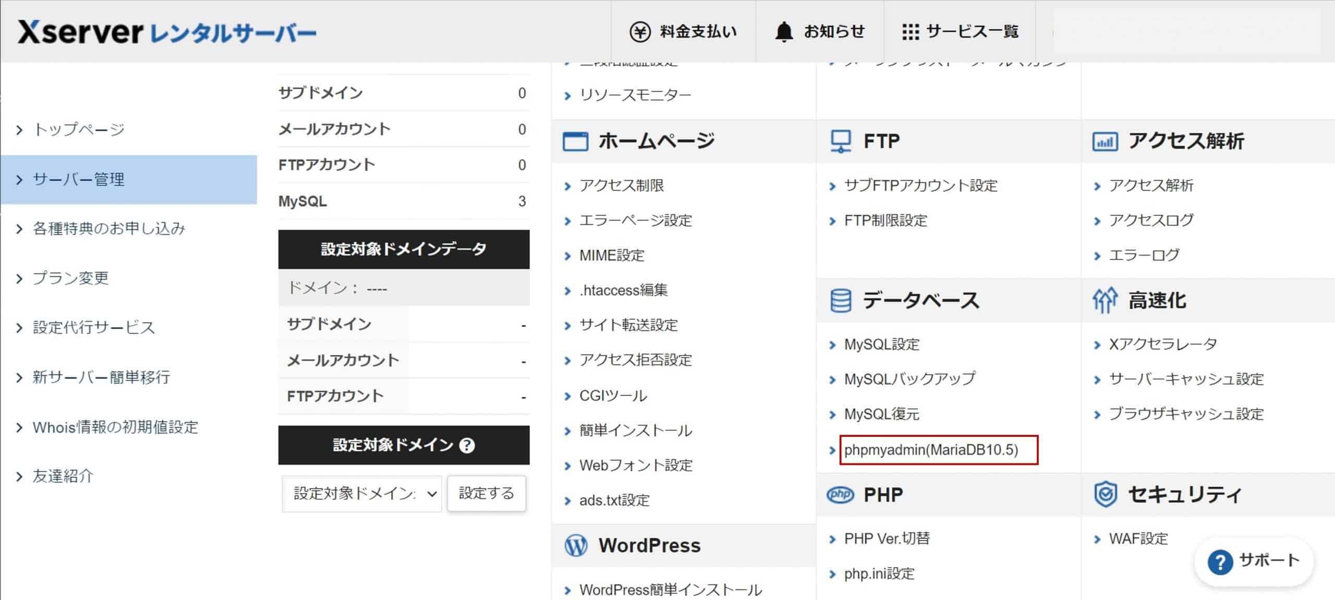The image size is (1335, 600).
Task: Click the WordPress logo icon
Action: click(576, 545)
